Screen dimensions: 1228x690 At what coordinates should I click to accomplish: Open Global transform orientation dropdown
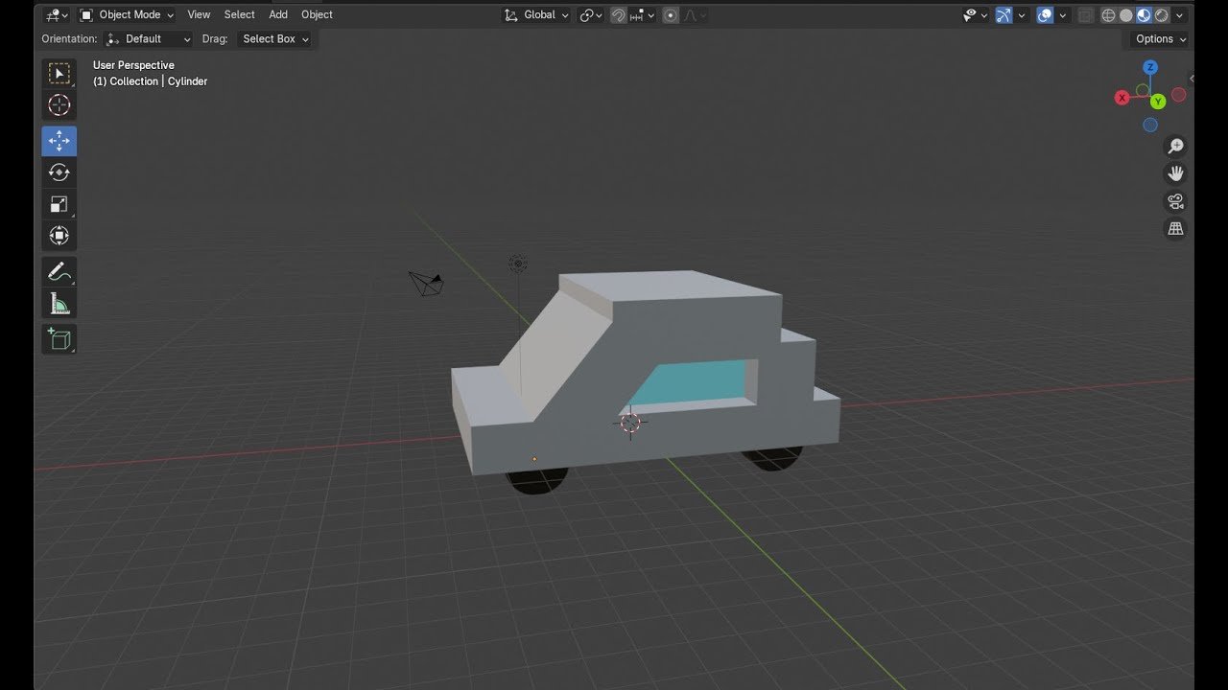coord(536,14)
